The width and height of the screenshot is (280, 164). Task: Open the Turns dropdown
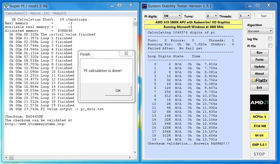[x=212, y=16]
